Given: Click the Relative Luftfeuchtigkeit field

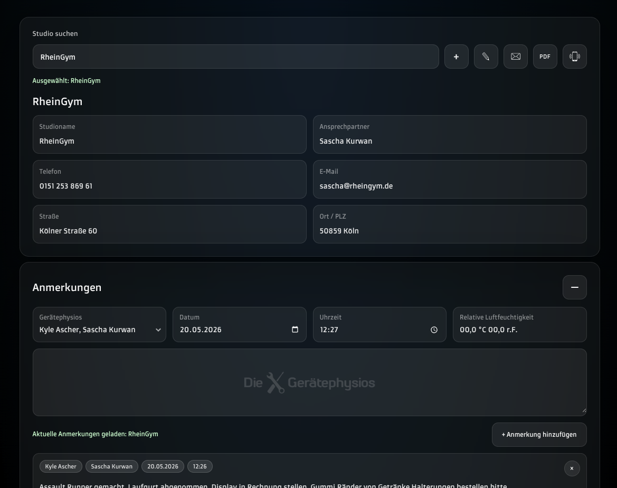Looking at the screenshot, I should pyautogui.click(x=520, y=325).
